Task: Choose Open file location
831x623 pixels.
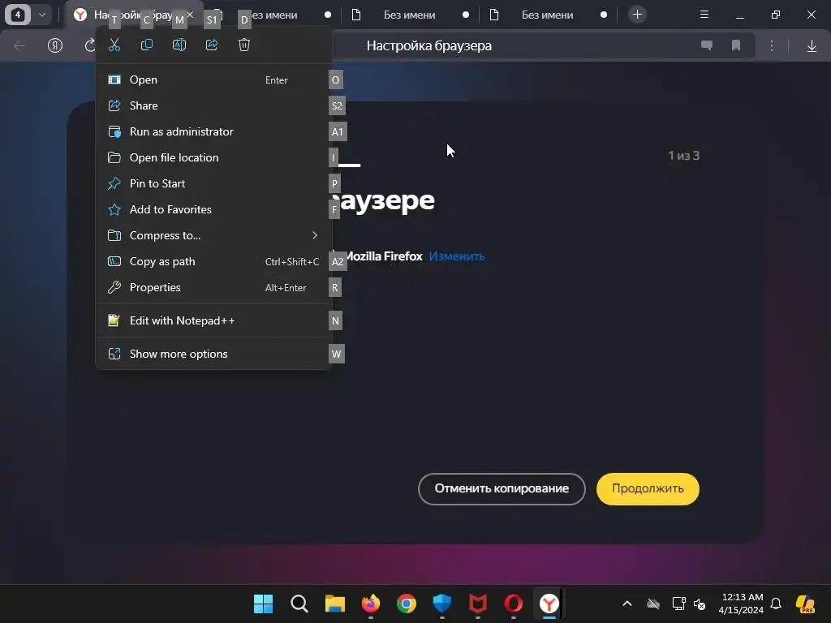Action: tap(213, 158)
